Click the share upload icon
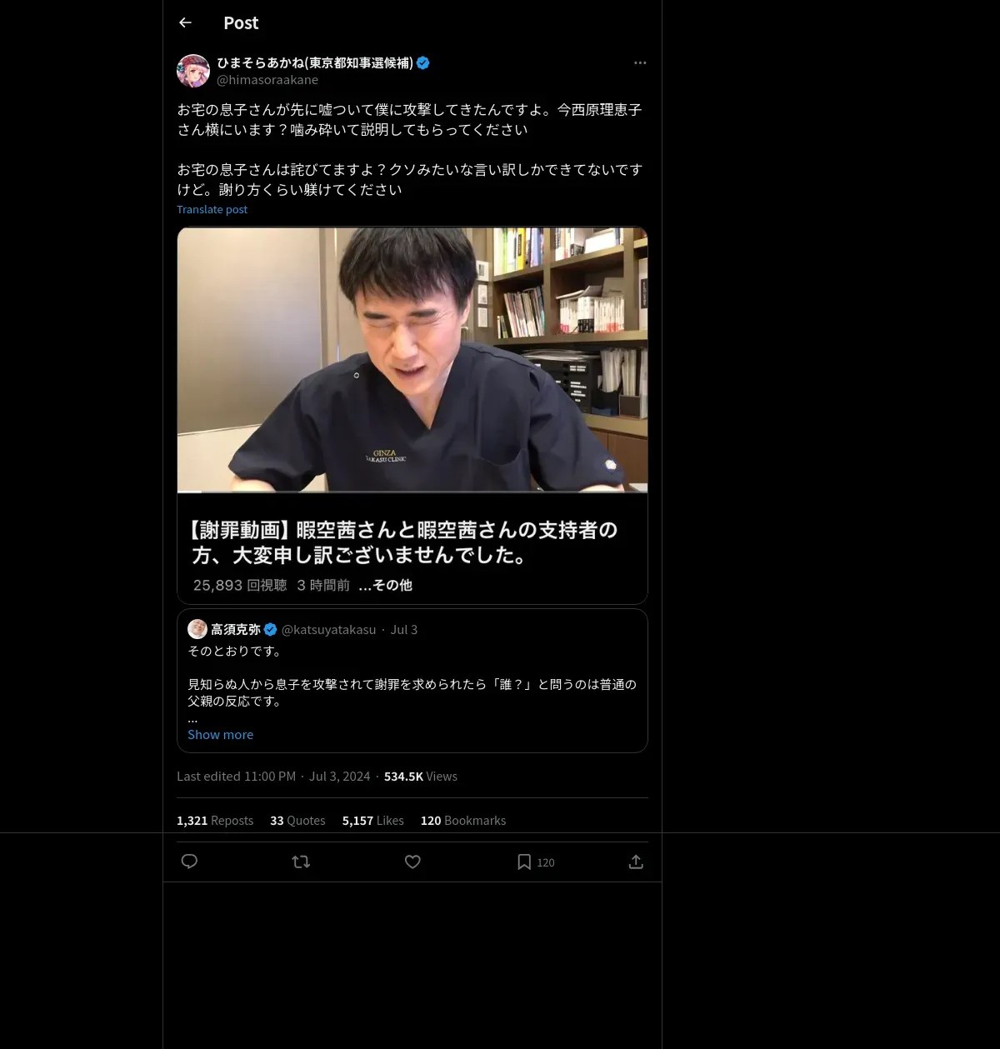 pyautogui.click(x=636, y=862)
